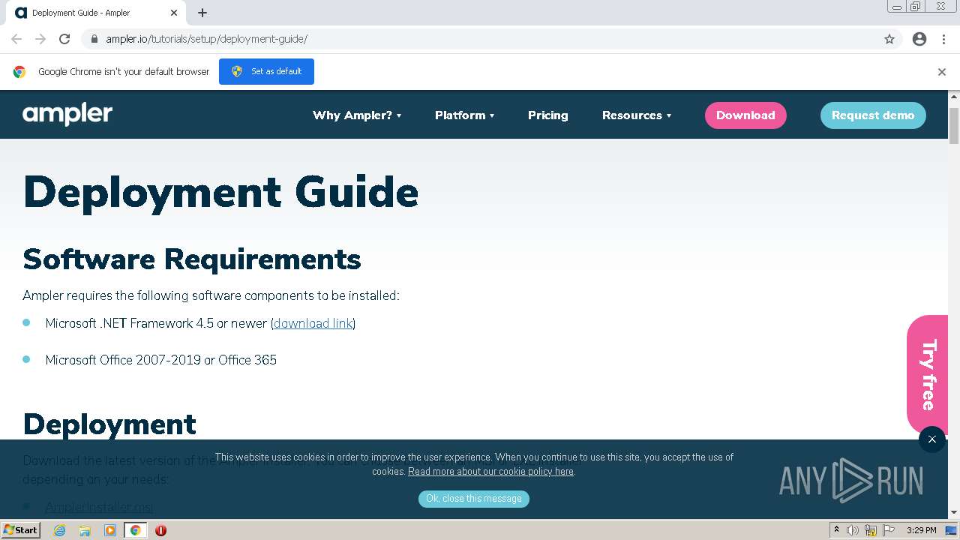
Task: Reload the Ampler deployment guide page
Action: (64, 39)
